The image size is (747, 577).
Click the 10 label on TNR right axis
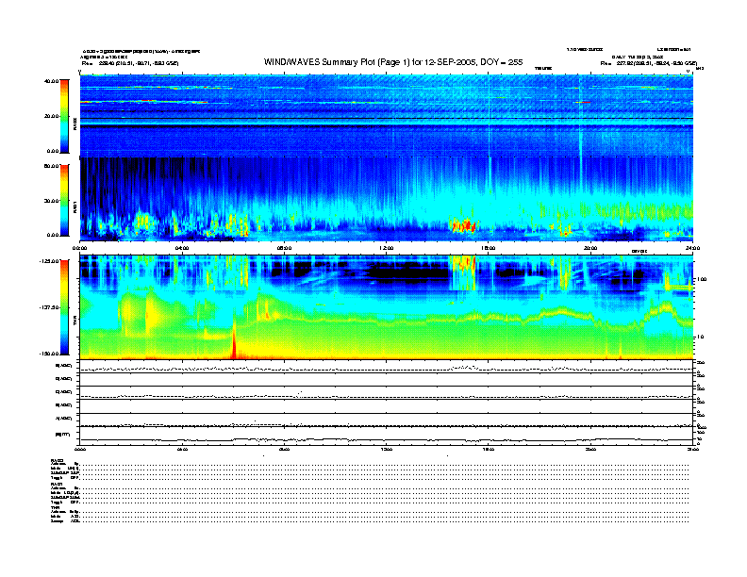[x=701, y=337]
